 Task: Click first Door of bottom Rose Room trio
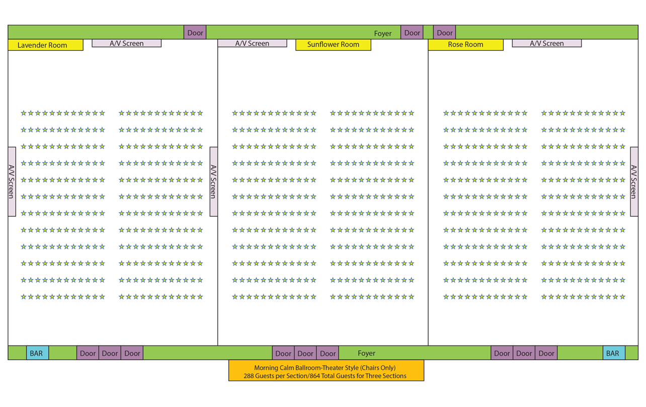point(502,353)
